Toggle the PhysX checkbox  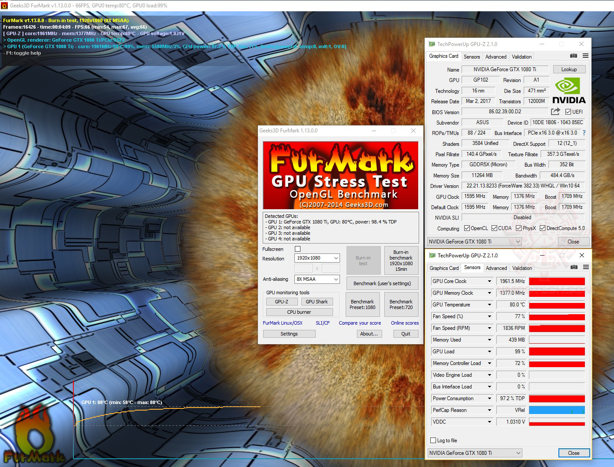(518, 228)
